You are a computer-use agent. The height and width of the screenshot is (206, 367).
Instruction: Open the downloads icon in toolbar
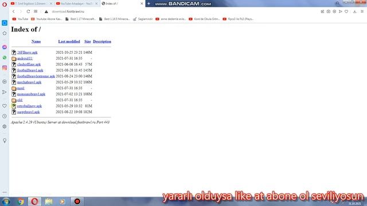point(355,11)
